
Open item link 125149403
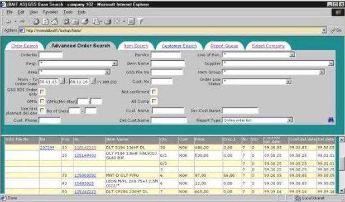85,156
